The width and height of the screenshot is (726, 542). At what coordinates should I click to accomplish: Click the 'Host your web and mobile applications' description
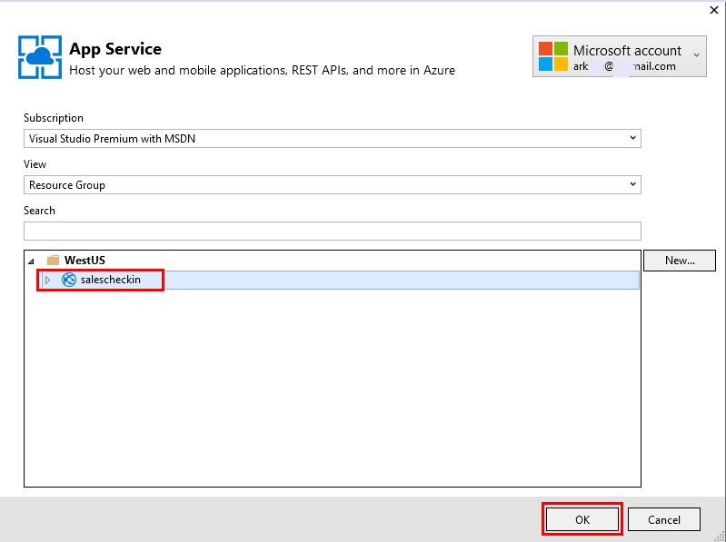point(262,70)
